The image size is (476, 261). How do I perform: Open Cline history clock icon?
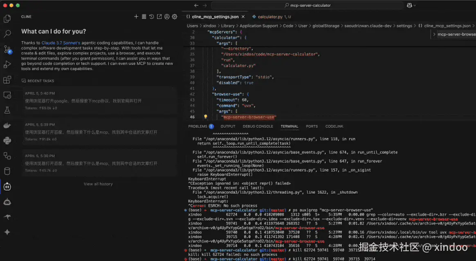(152, 17)
